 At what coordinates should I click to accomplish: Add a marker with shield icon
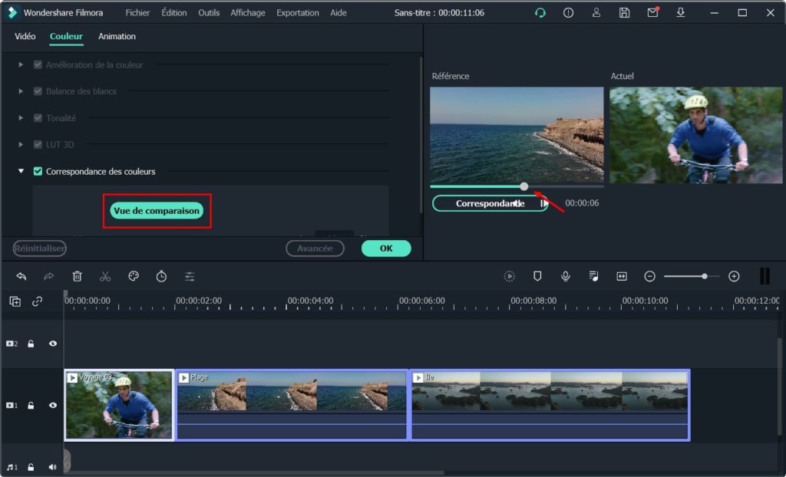click(x=537, y=276)
